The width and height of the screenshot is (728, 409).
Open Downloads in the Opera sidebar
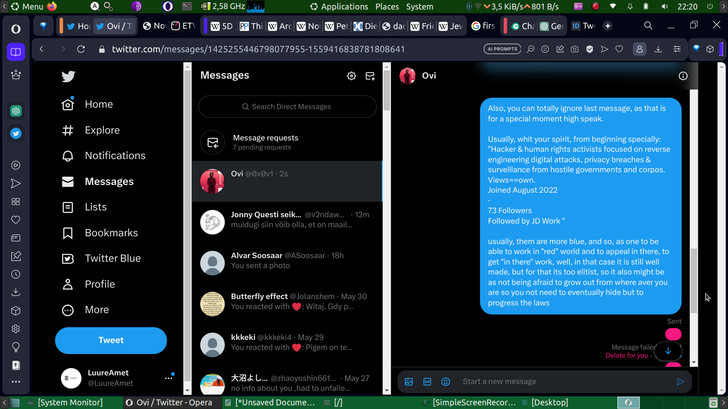point(16,292)
